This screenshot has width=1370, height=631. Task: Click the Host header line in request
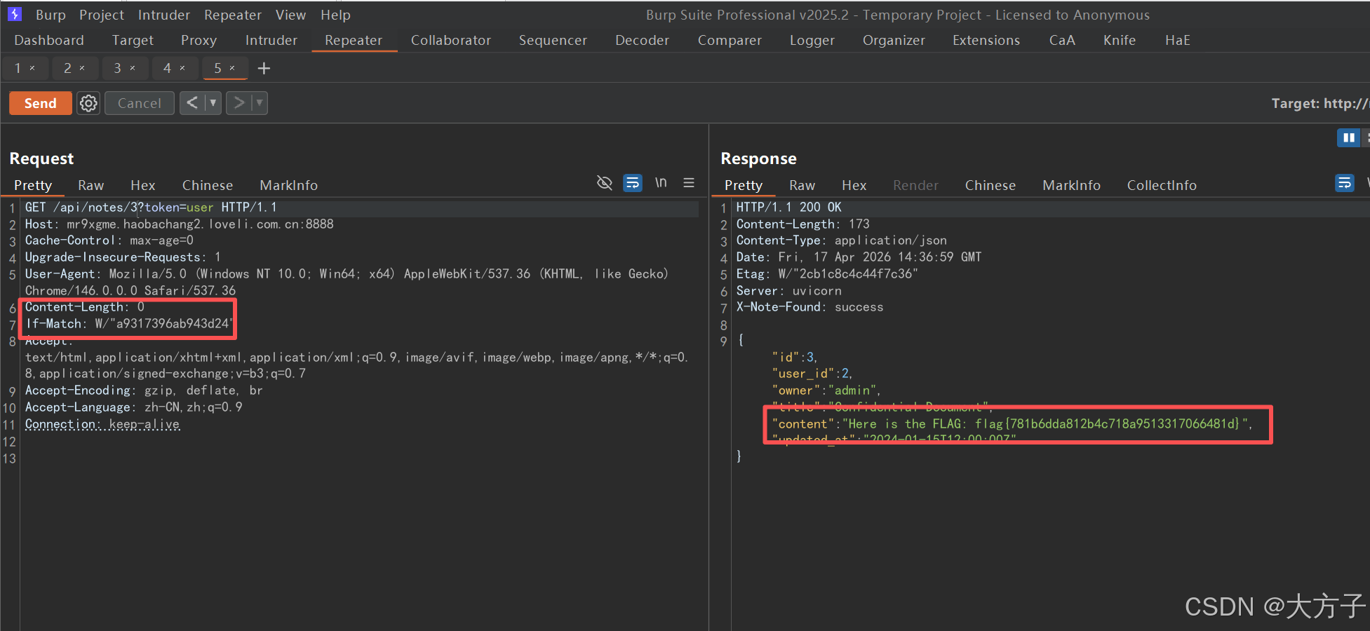[180, 224]
